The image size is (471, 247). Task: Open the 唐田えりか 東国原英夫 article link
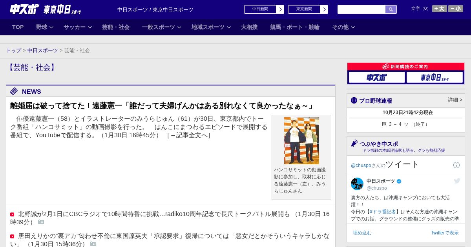170,240
